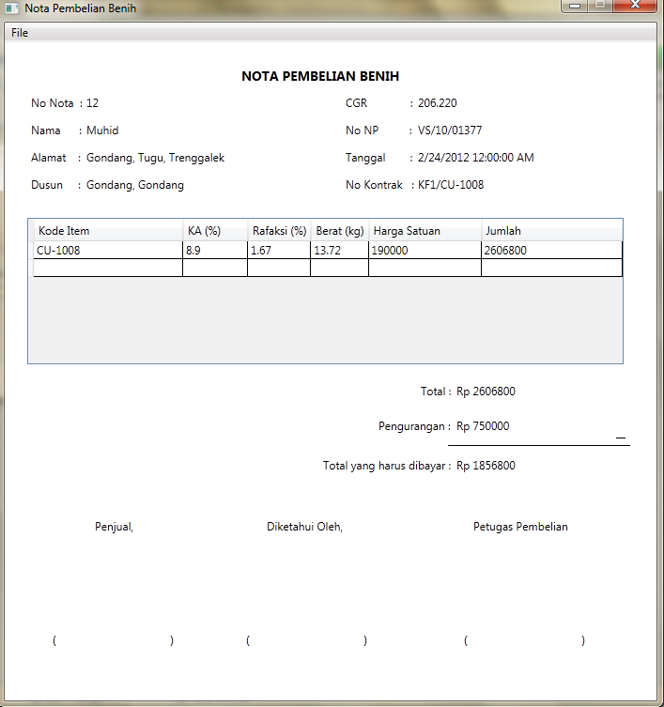Select the 2606800 Jumlah cell
Image resolution: width=664 pixels, height=707 pixels.
coord(551,251)
